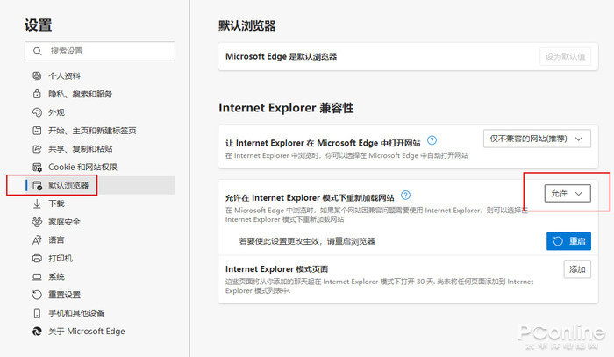Open 个人资料 settings page

point(64,75)
